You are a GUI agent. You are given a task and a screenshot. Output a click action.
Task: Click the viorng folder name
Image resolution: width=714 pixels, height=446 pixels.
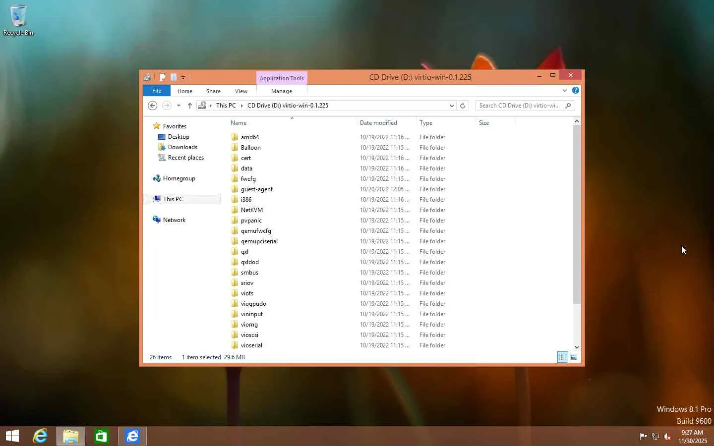coord(249,325)
